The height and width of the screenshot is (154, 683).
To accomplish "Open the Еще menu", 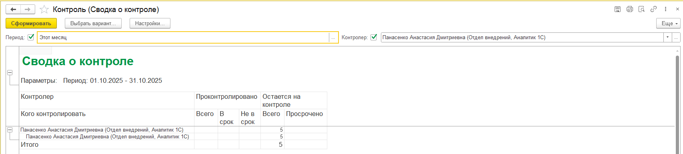I will tap(668, 24).
